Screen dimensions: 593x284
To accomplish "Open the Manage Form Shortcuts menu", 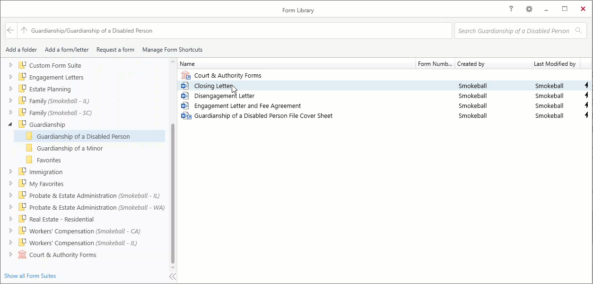I will click(x=172, y=50).
